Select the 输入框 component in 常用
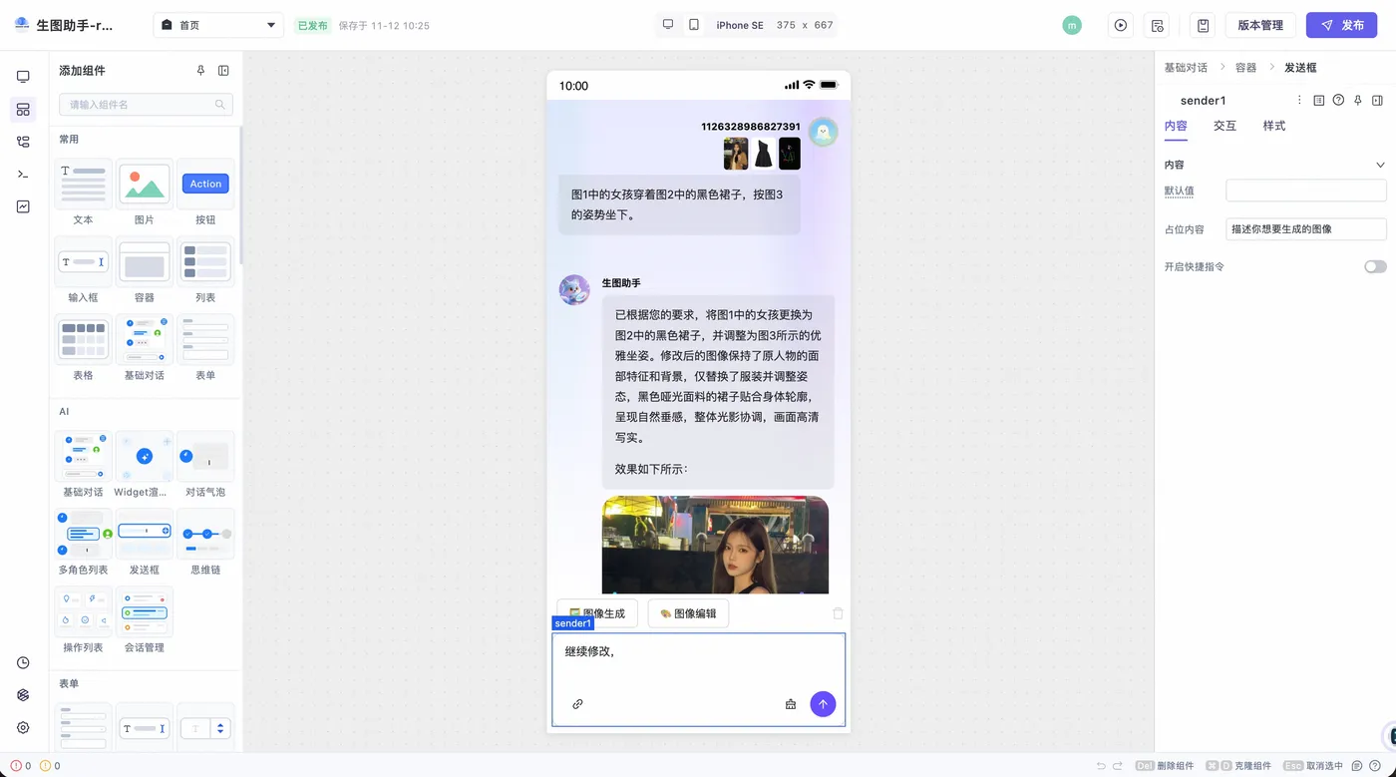1396x777 pixels. click(83, 270)
